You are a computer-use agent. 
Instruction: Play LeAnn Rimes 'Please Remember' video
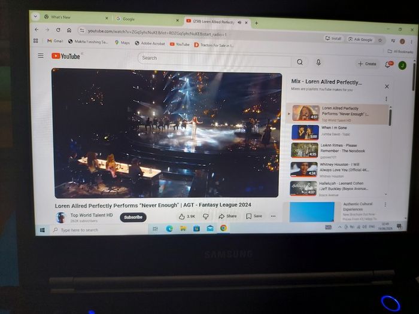pos(338,150)
